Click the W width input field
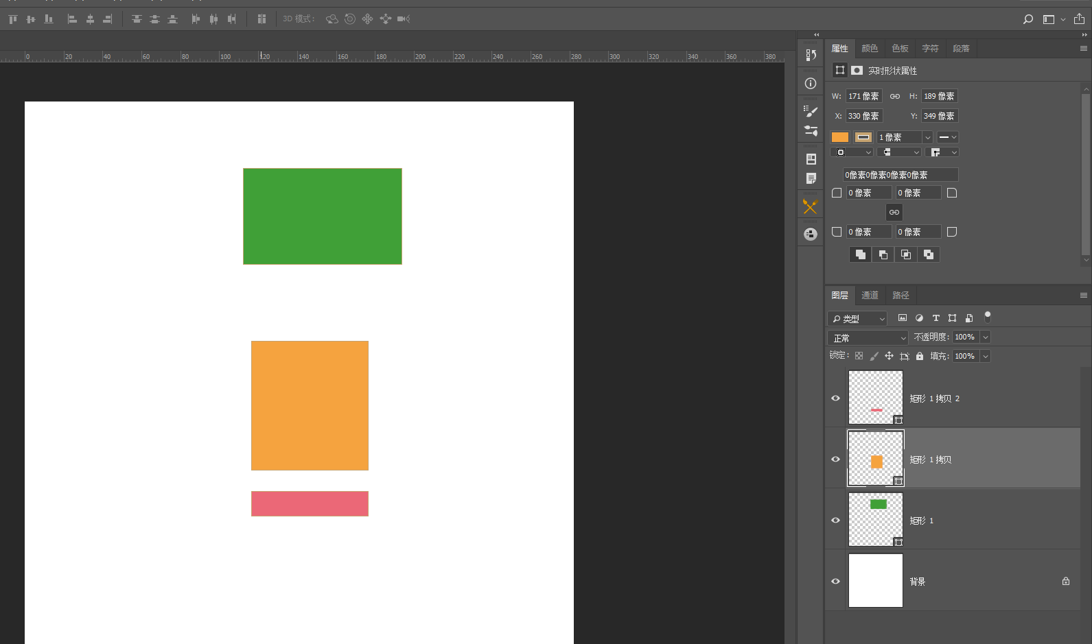 (863, 97)
